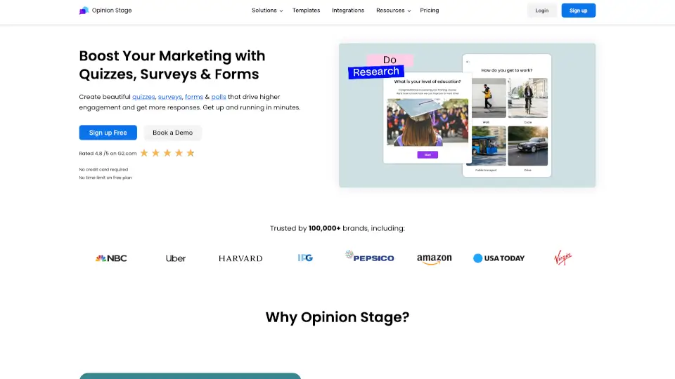Click the IPG logo
675x379 pixels.
[305, 258]
